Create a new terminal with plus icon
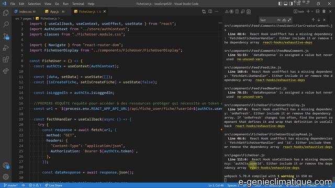335x188 pixels. (x=308, y=11)
